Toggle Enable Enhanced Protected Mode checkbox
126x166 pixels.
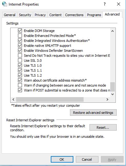[x=20, y=36]
